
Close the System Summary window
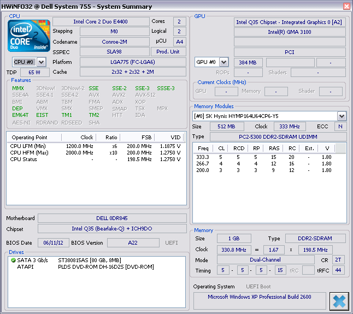point(346,6)
